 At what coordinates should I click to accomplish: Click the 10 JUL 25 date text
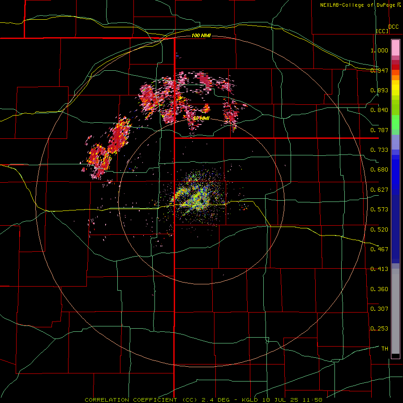[280, 400]
